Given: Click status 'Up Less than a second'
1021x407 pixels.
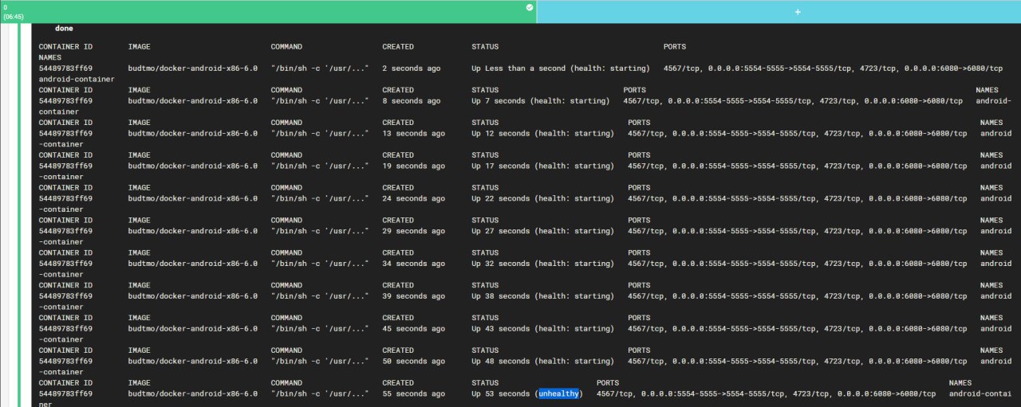Looking at the screenshot, I should pyautogui.click(x=519, y=68).
